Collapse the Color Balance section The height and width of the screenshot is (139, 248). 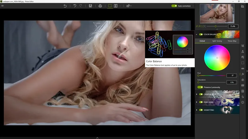[x=197, y=34]
